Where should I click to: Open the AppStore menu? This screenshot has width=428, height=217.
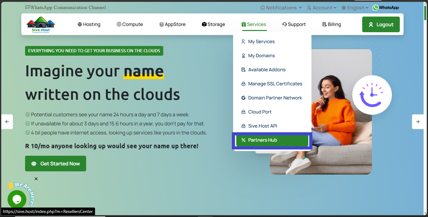(172, 24)
